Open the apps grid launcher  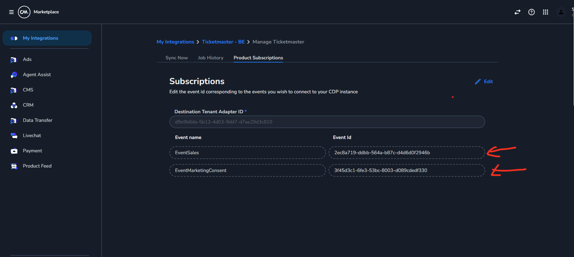545,12
